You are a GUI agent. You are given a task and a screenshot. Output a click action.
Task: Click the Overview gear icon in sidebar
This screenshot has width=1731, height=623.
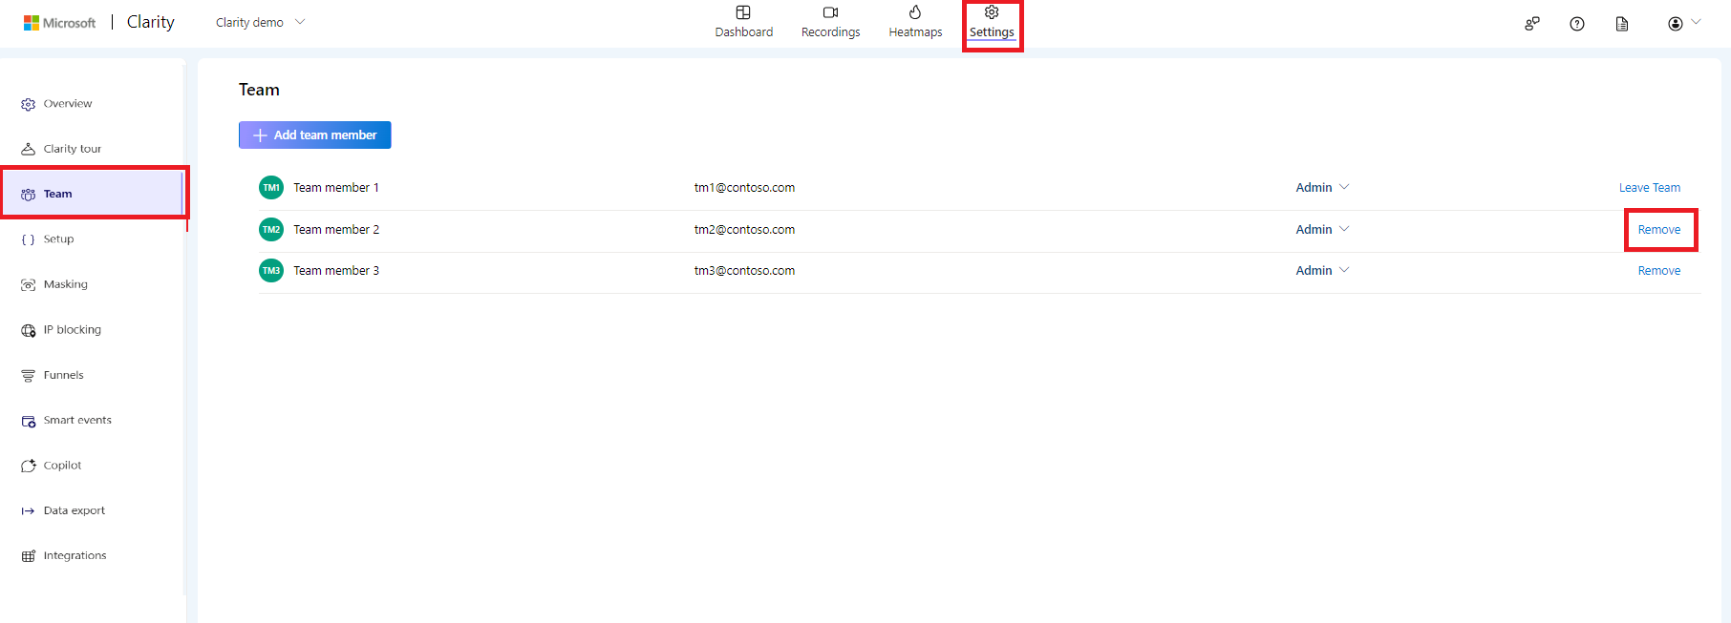click(x=29, y=104)
